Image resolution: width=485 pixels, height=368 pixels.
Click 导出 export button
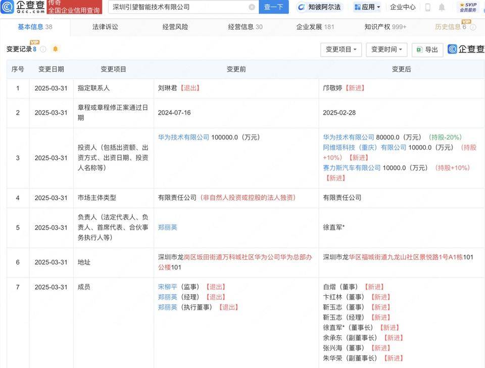pos(427,50)
